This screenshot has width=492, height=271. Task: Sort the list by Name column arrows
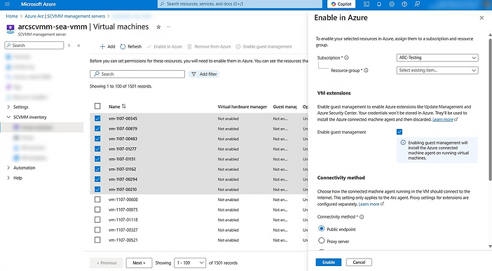pos(123,106)
